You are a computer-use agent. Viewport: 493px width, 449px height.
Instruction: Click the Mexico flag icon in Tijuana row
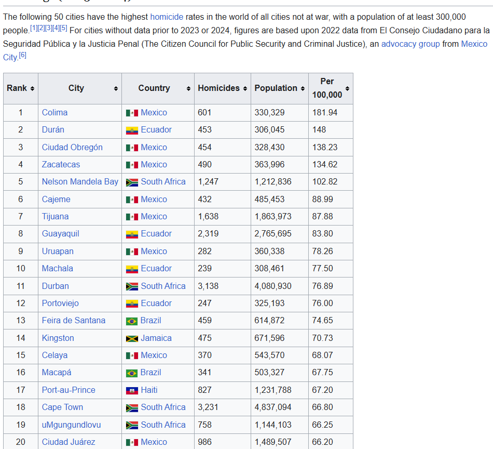[132, 217]
